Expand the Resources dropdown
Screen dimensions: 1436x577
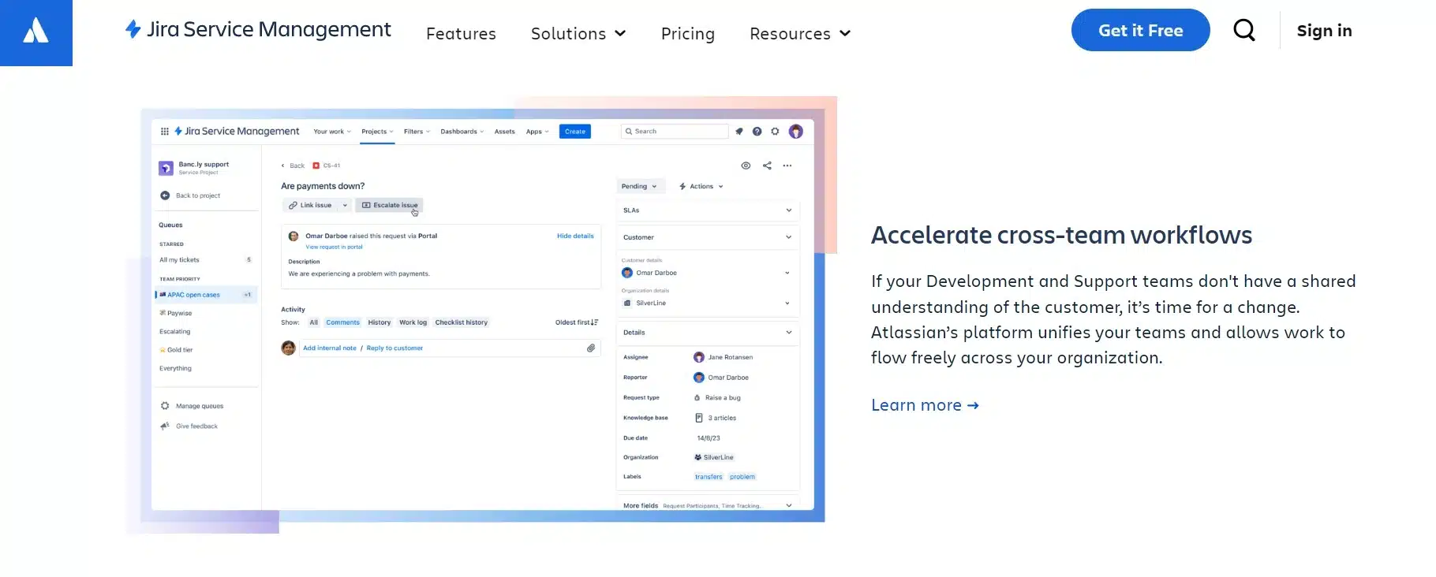799,34
